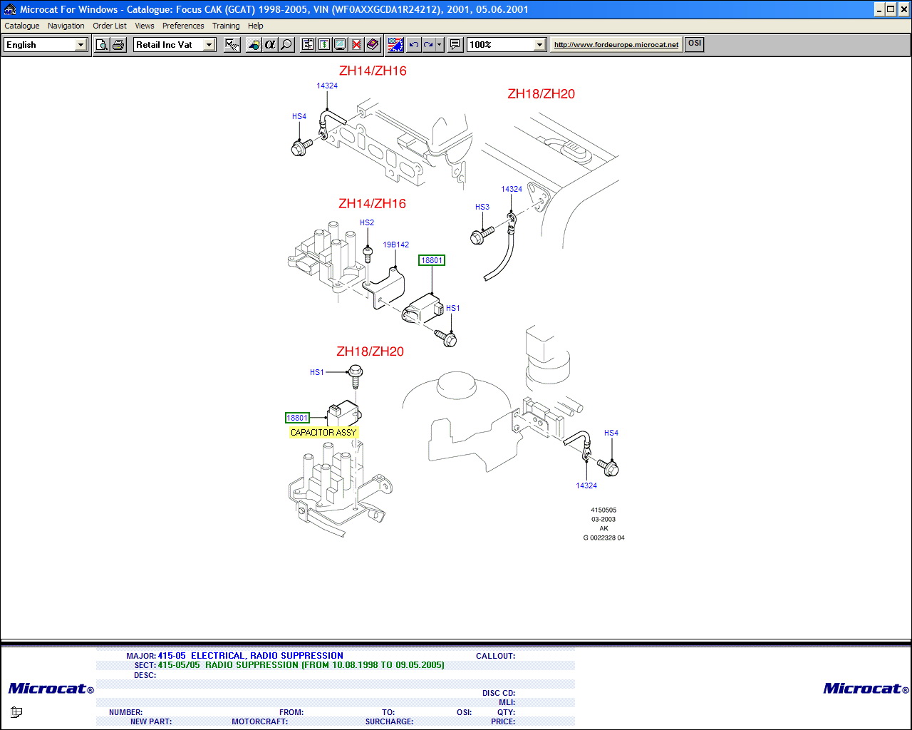This screenshot has width=912, height=730.
Task: Expand the Retail Inc Vat dropdown
Action: (x=209, y=45)
